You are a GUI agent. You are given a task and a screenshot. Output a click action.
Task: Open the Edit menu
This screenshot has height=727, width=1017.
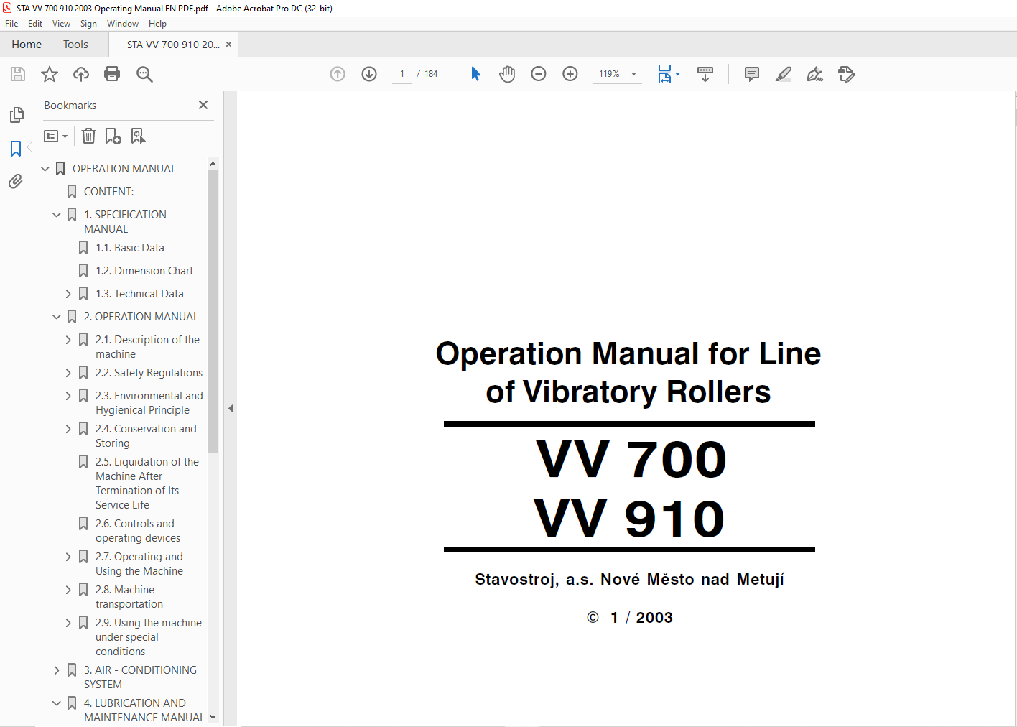pos(35,24)
